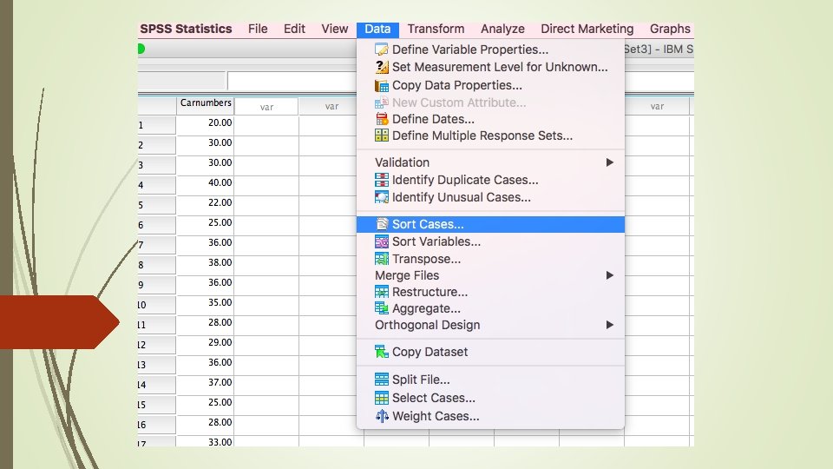Open the Direct Marketing menu
833x469 pixels.
tap(587, 29)
